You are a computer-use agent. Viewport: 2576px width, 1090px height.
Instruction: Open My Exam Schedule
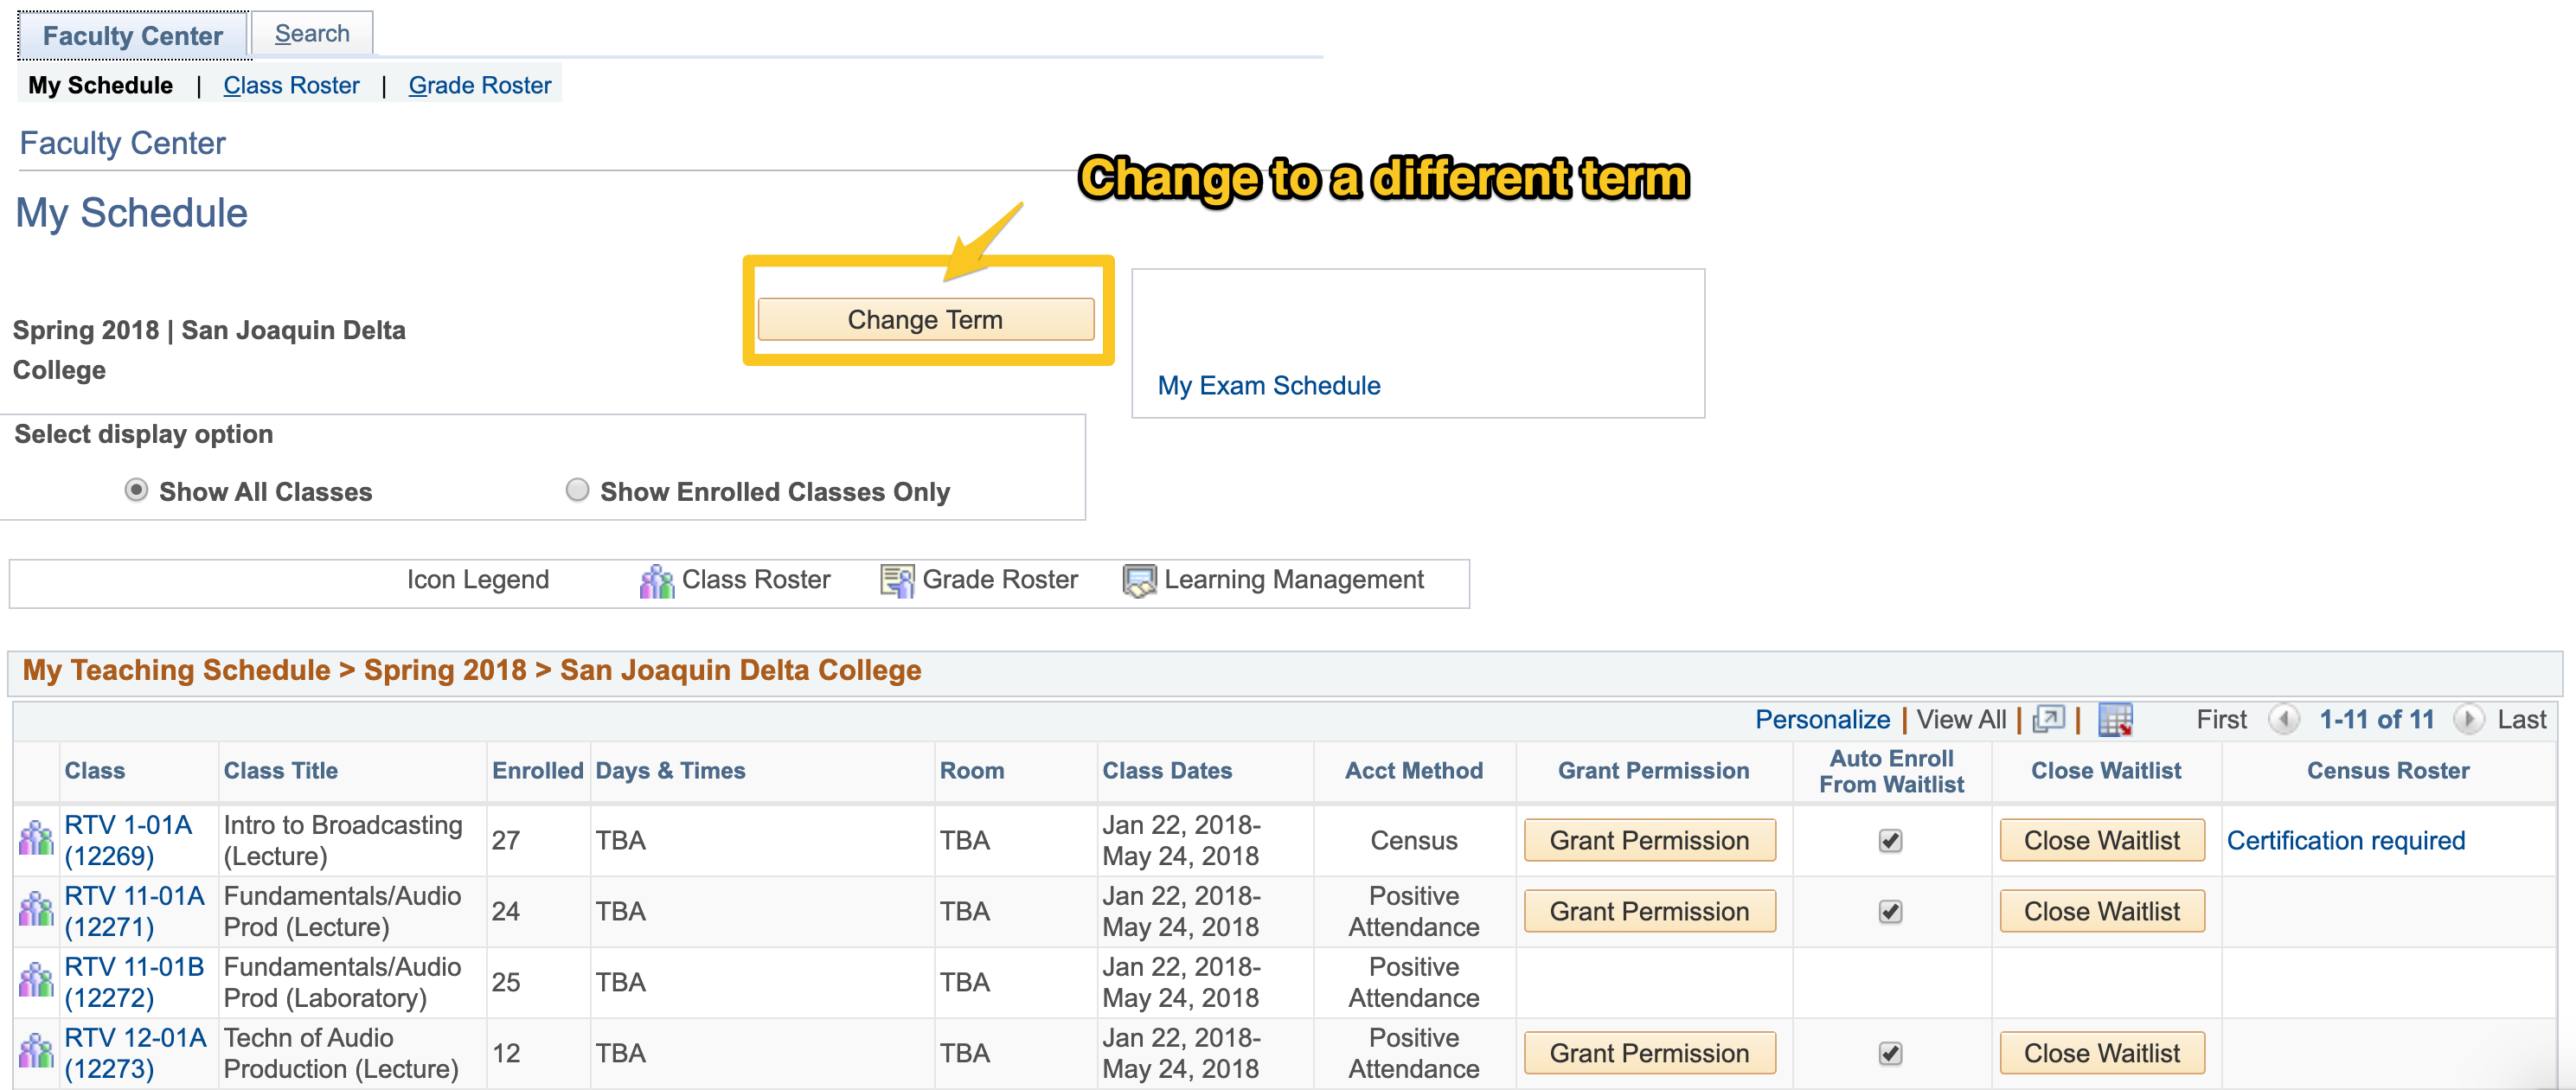(x=1267, y=385)
